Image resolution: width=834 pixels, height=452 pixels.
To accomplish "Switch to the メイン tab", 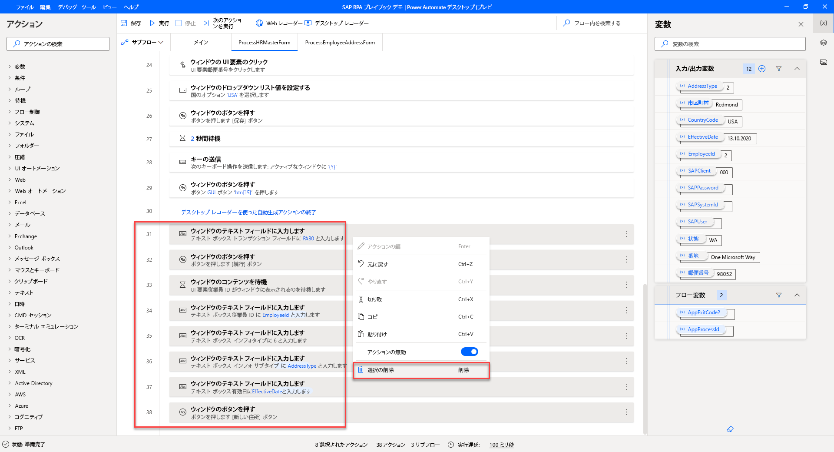I will 201,42.
